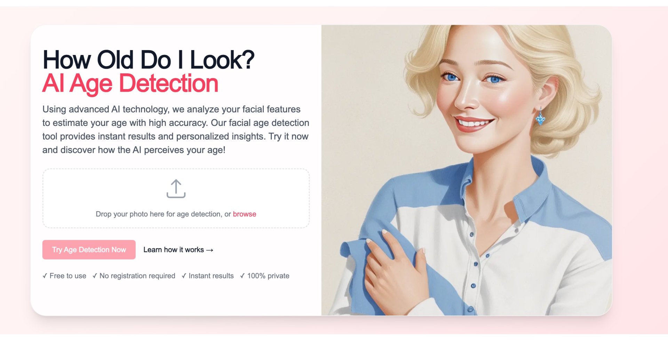The height and width of the screenshot is (340, 668).
Task: Click the checkmark beside Instant results
Action: coord(184,276)
